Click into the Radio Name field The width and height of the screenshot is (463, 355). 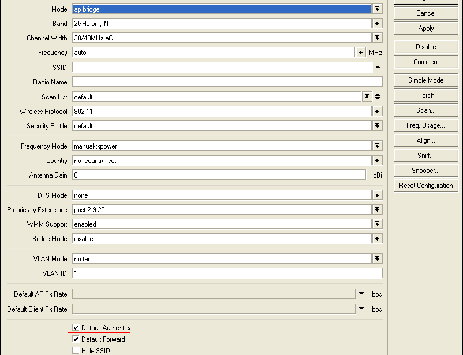click(227, 82)
